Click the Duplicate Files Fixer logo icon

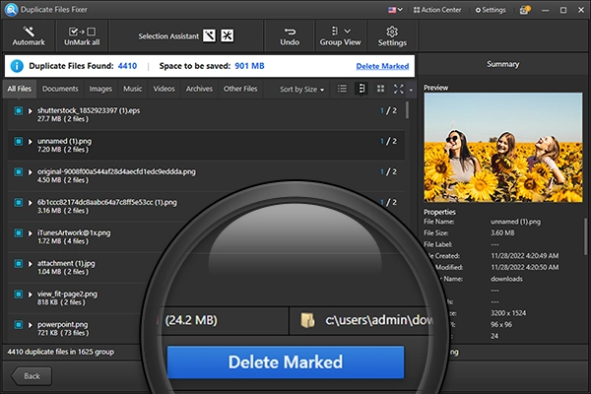(11, 10)
